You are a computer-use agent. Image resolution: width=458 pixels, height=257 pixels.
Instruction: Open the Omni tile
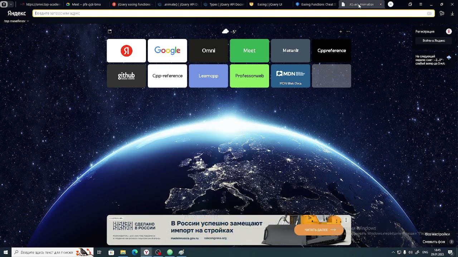click(x=208, y=51)
